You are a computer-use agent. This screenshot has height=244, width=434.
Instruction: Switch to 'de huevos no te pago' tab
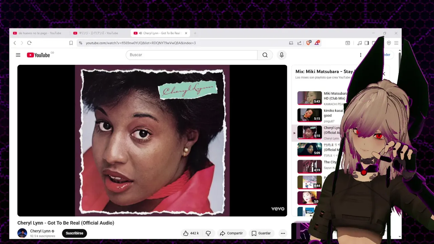40,33
